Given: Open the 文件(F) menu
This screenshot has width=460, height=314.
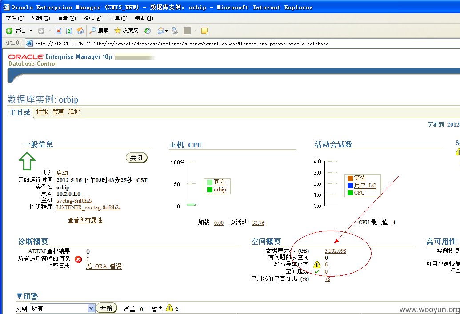Looking at the screenshot, I should click(x=15, y=18).
